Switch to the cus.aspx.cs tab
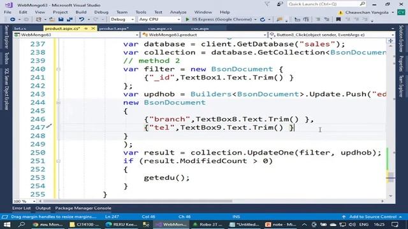The height and width of the screenshot is (229, 408). pos(160,29)
